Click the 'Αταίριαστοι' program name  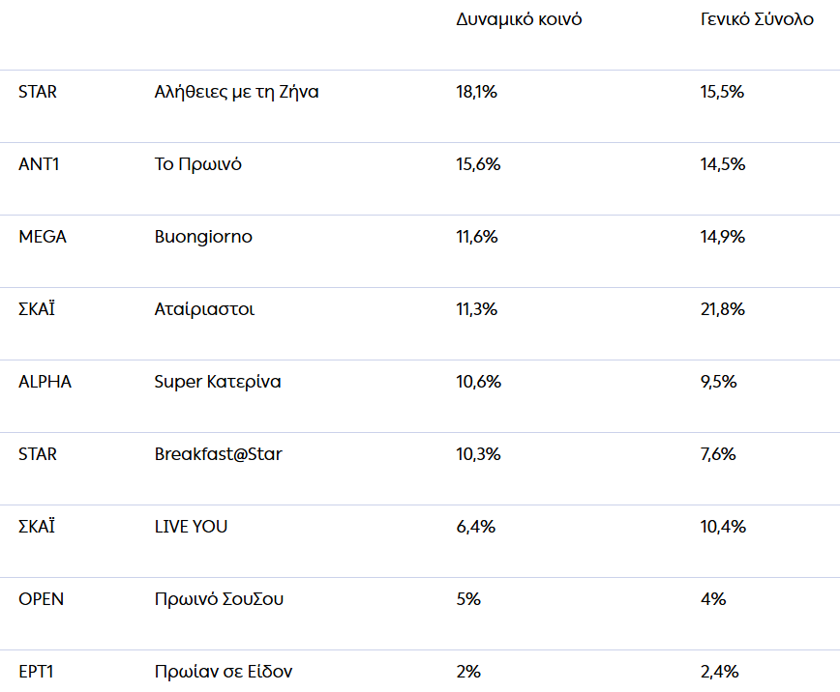pyautogui.click(x=204, y=309)
